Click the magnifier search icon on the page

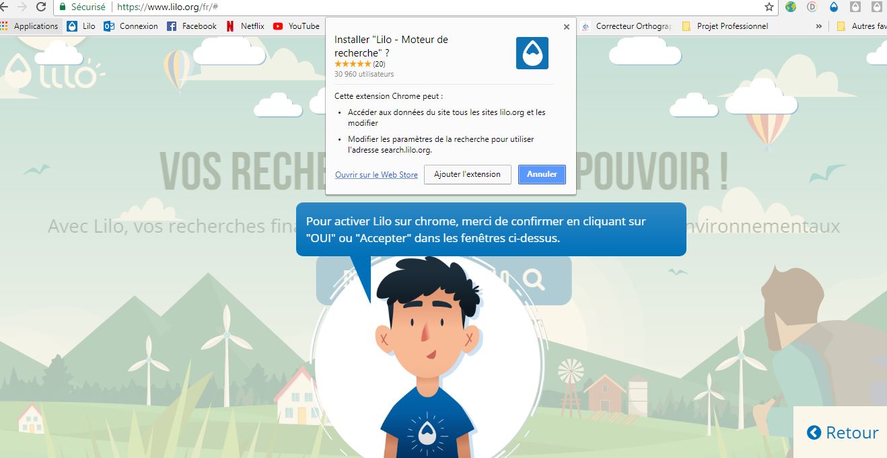click(534, 280)
